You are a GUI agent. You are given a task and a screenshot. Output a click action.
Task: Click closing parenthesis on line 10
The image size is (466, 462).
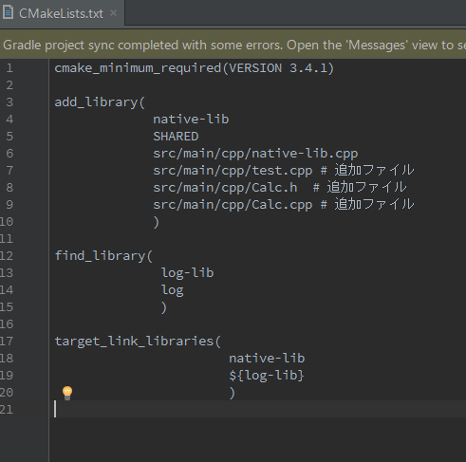157,222
